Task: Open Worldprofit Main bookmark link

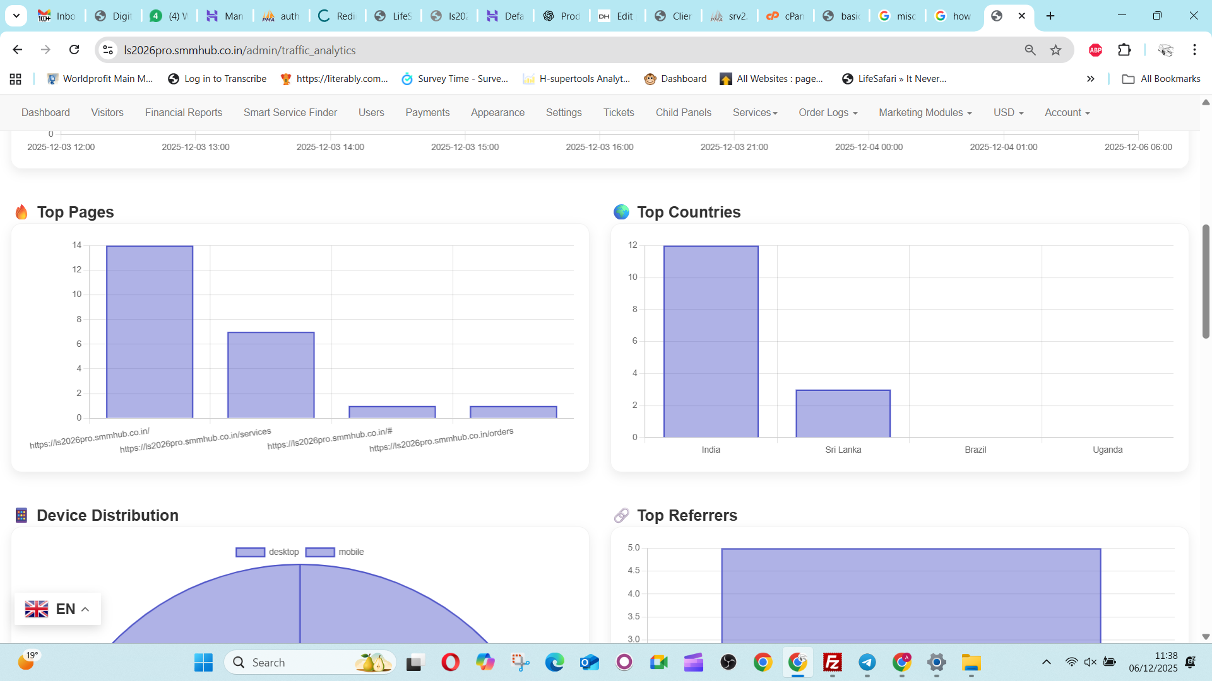Action: pyautogui.click(x=100, y=79)
